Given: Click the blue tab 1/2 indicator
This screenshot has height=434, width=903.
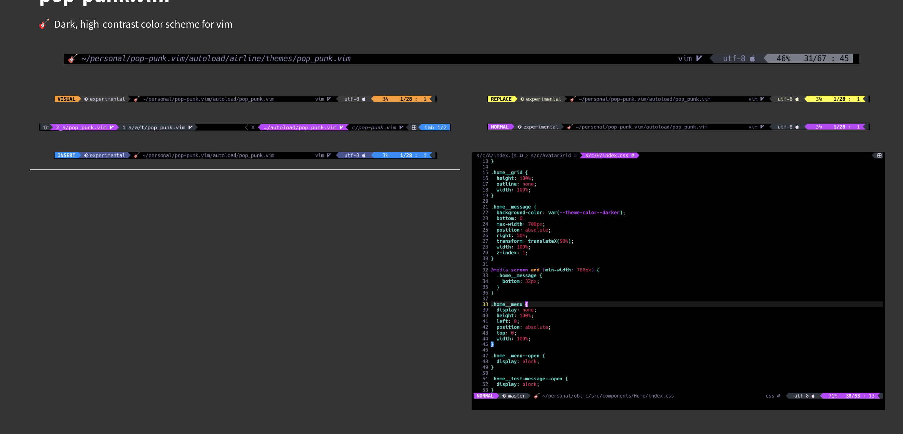Looking at the screenshot, I should pyautogui.click(x=435, y=127).
